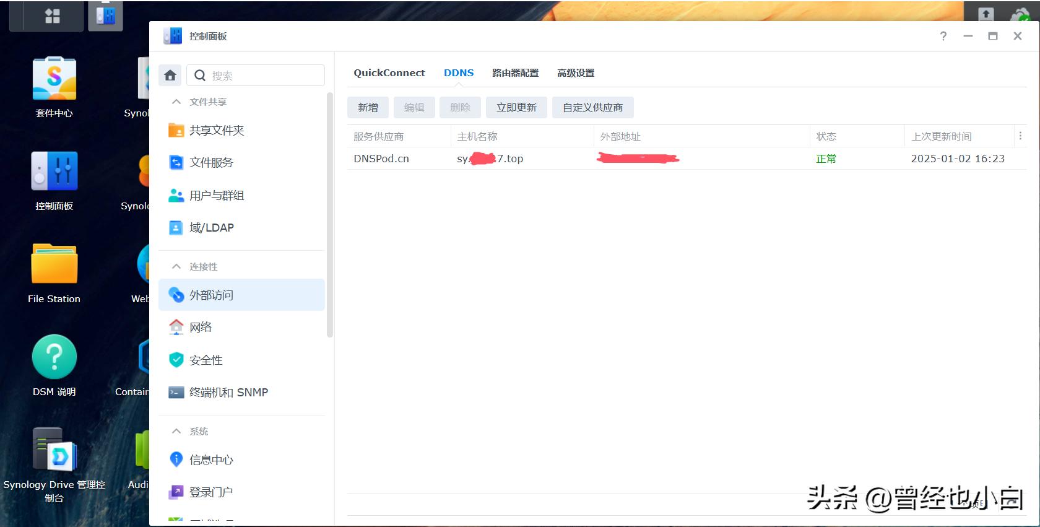Viewport: 1040px width, 527px height.
Task: Open the Info Center section
Action: pos(211,460)
